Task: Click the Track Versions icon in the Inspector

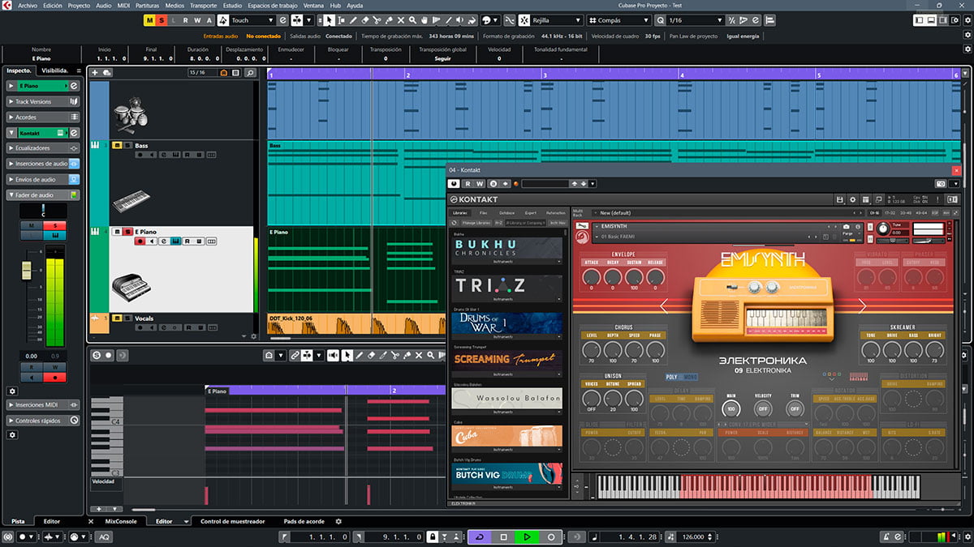Action: tap(74, 101)
